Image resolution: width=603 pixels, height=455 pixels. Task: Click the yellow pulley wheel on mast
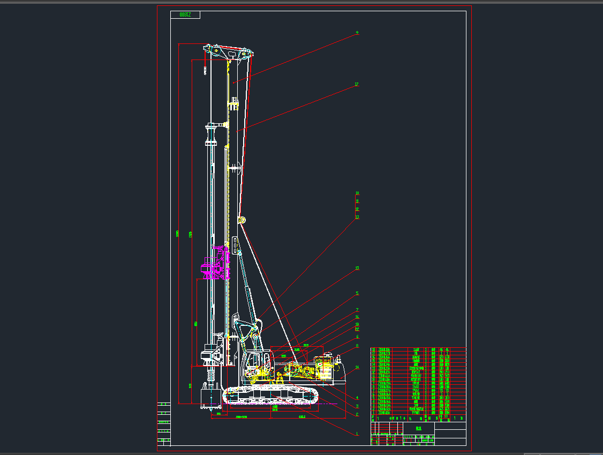(x=242, y=221)
